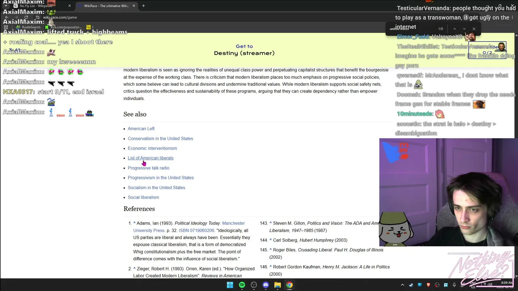
Task: Click the References heading
Action: coord(139,209)
